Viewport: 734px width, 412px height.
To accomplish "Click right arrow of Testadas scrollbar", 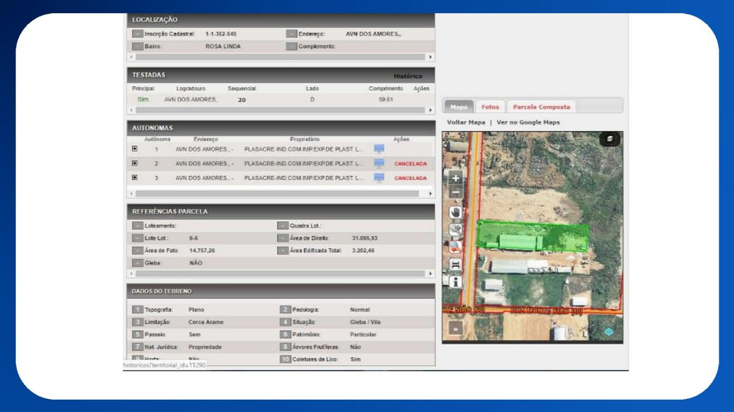I will [x=431, y=110].
